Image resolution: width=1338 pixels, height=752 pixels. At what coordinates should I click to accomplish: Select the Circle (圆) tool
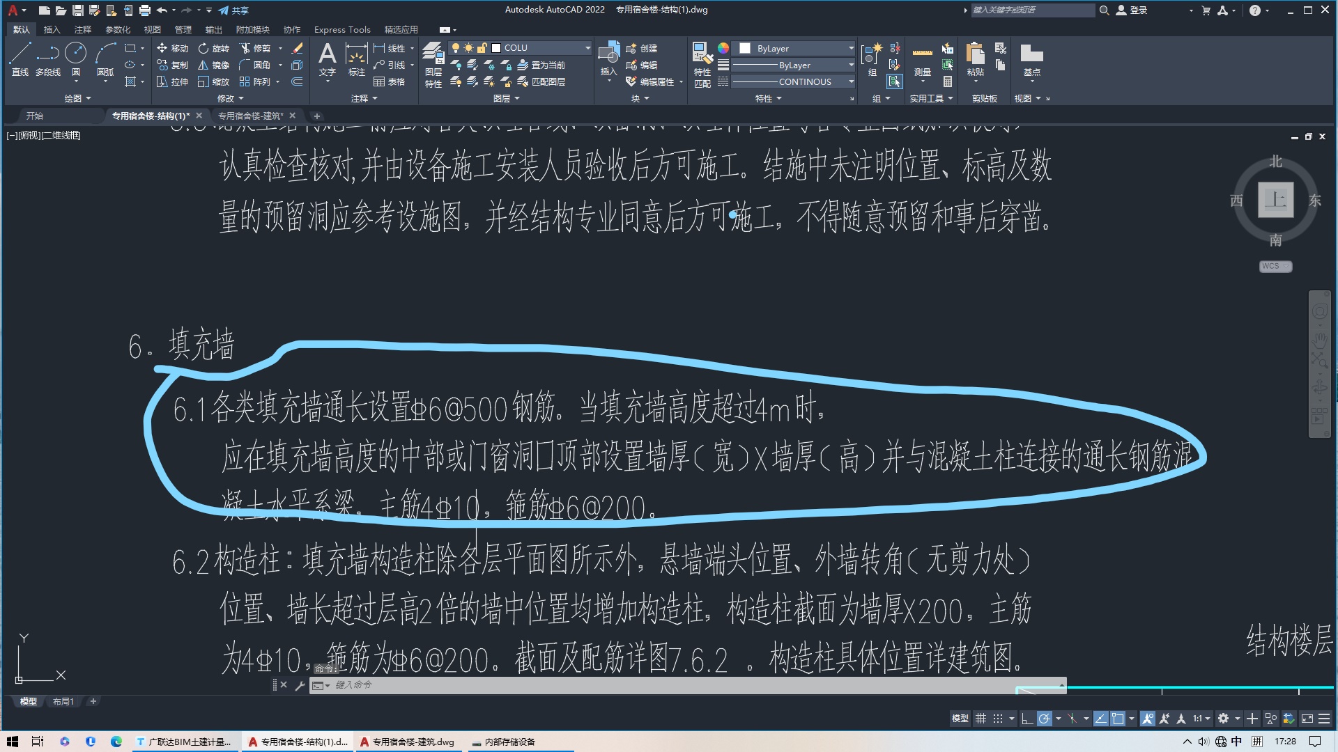pyautogui.click(x=75, y=58)
